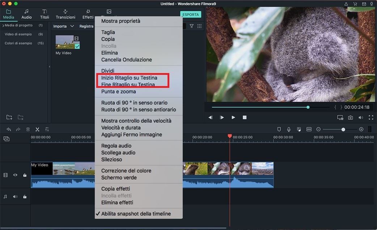The image size is (377, 230).
Task: Switch to the Transizioni tab
Action: click(65, 14)
